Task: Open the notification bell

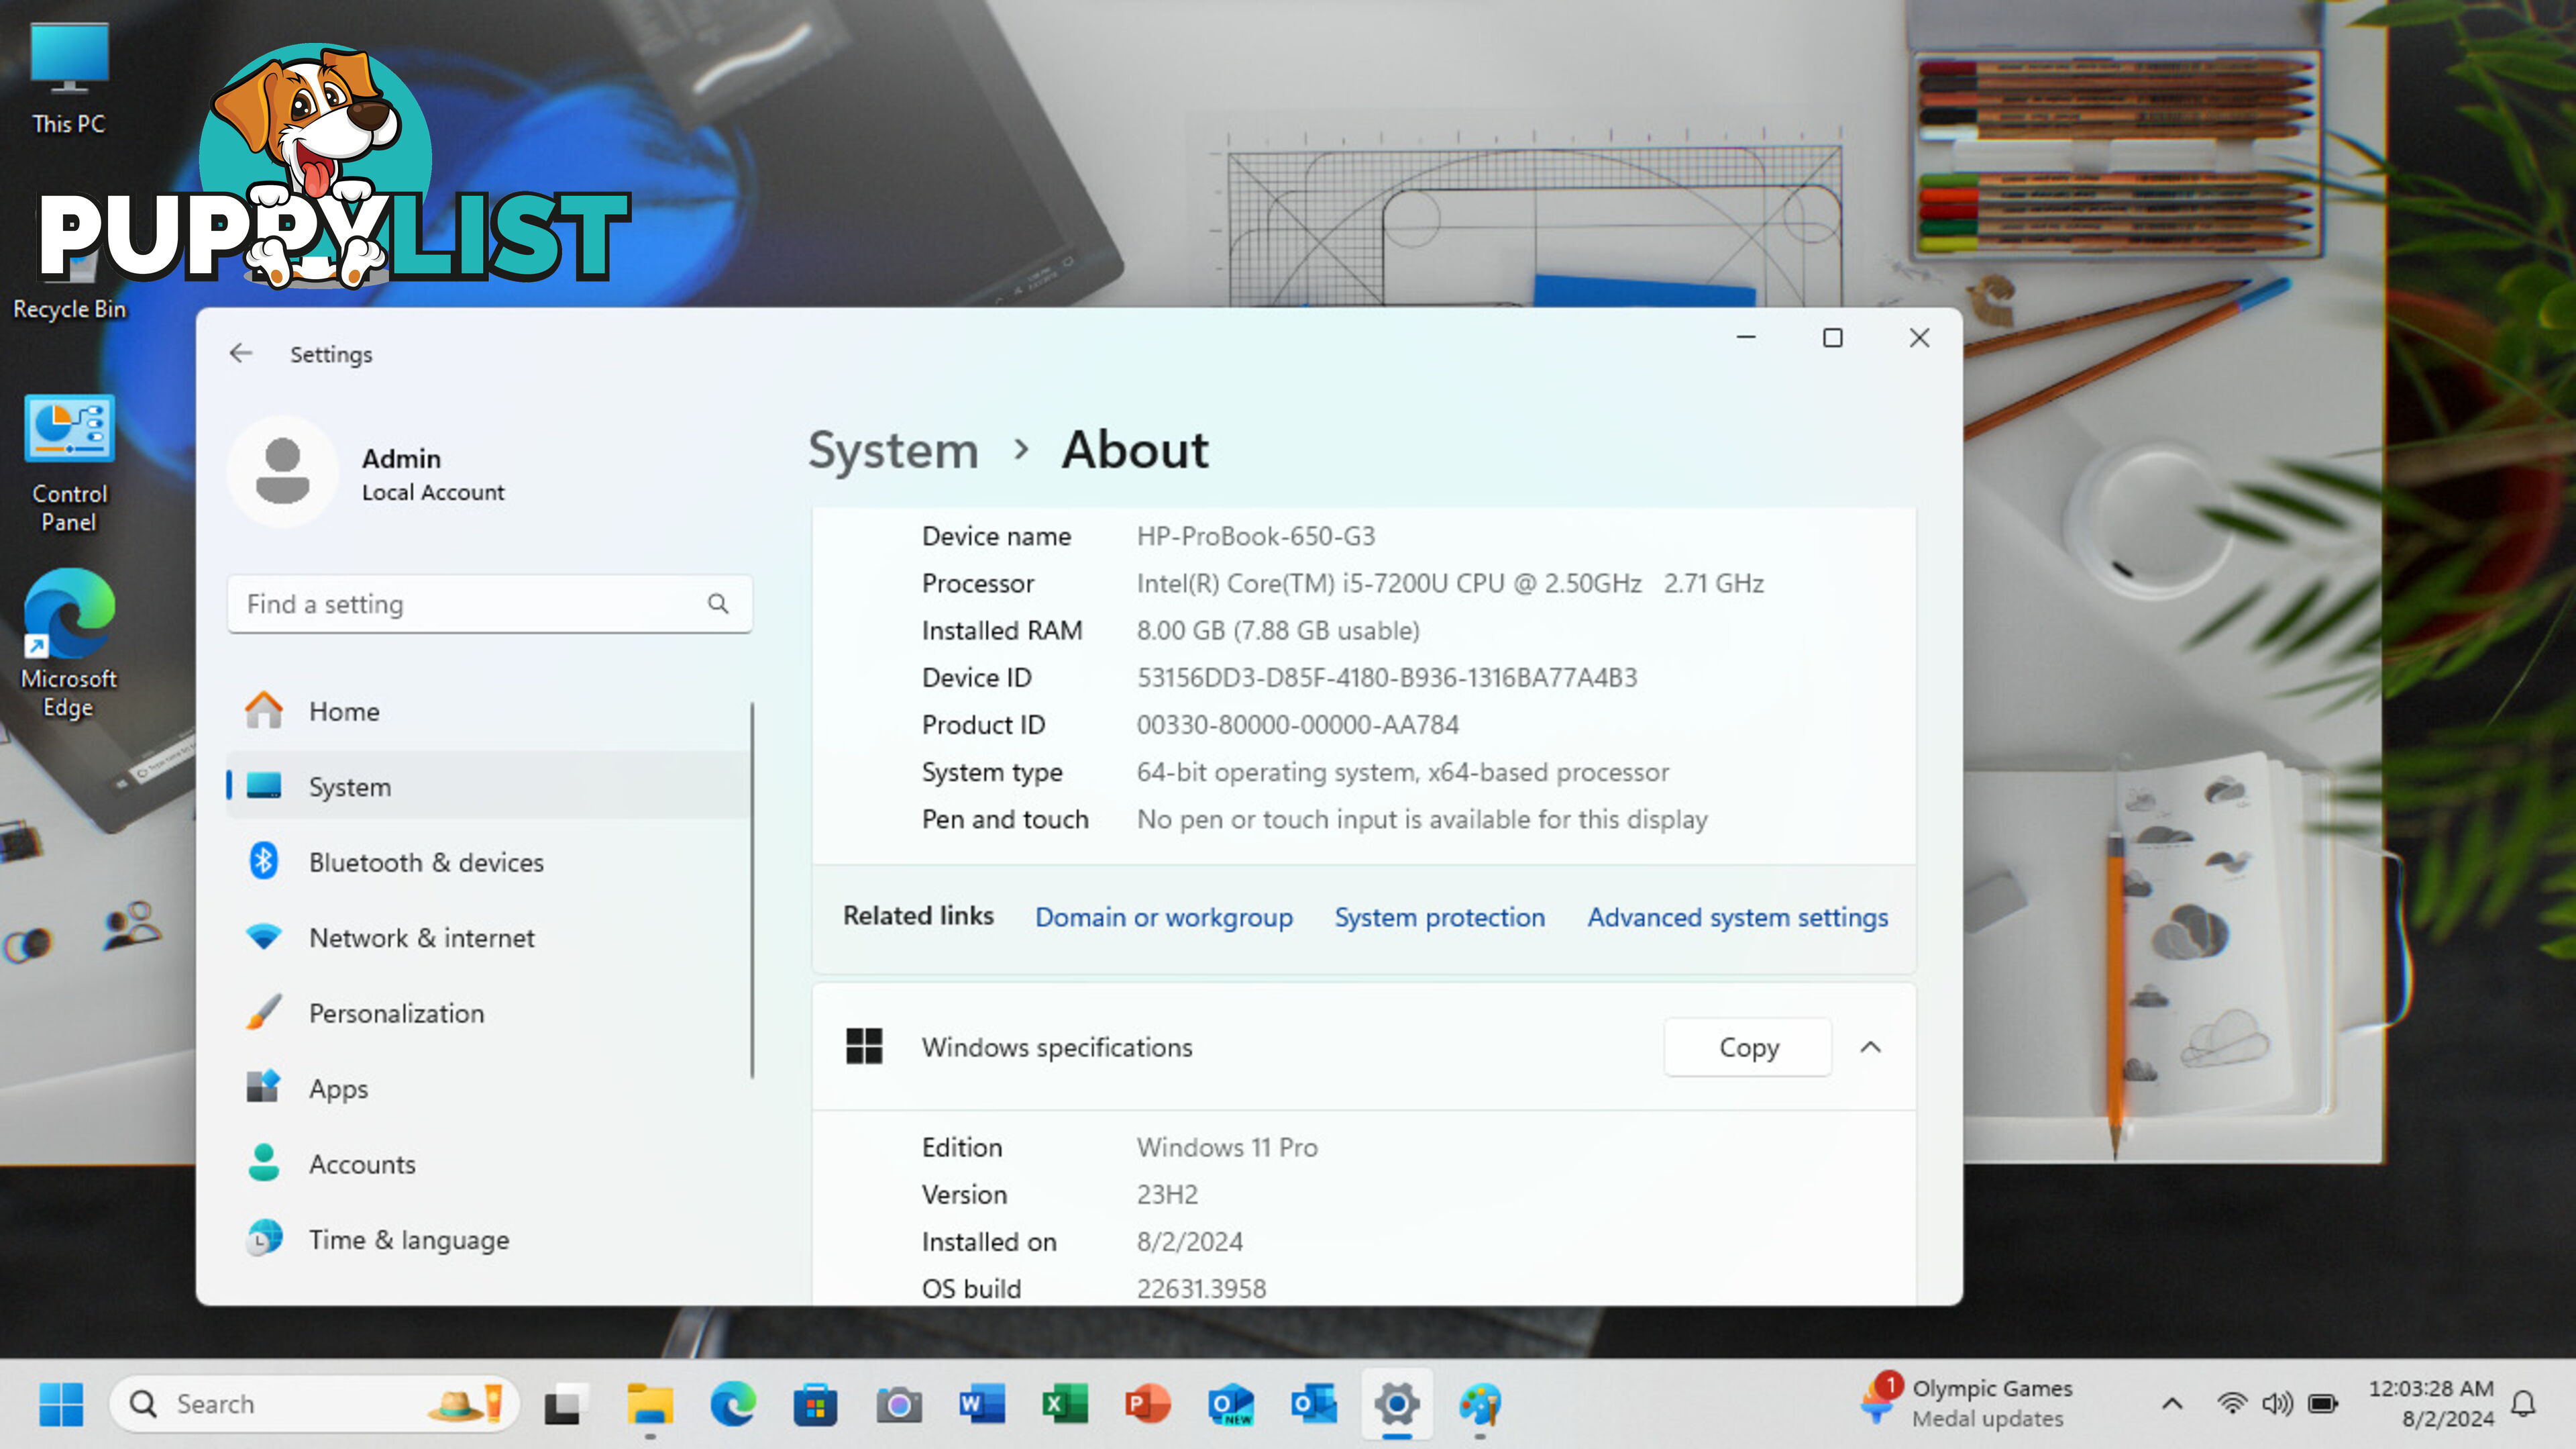Action: pos(2523,1404)
